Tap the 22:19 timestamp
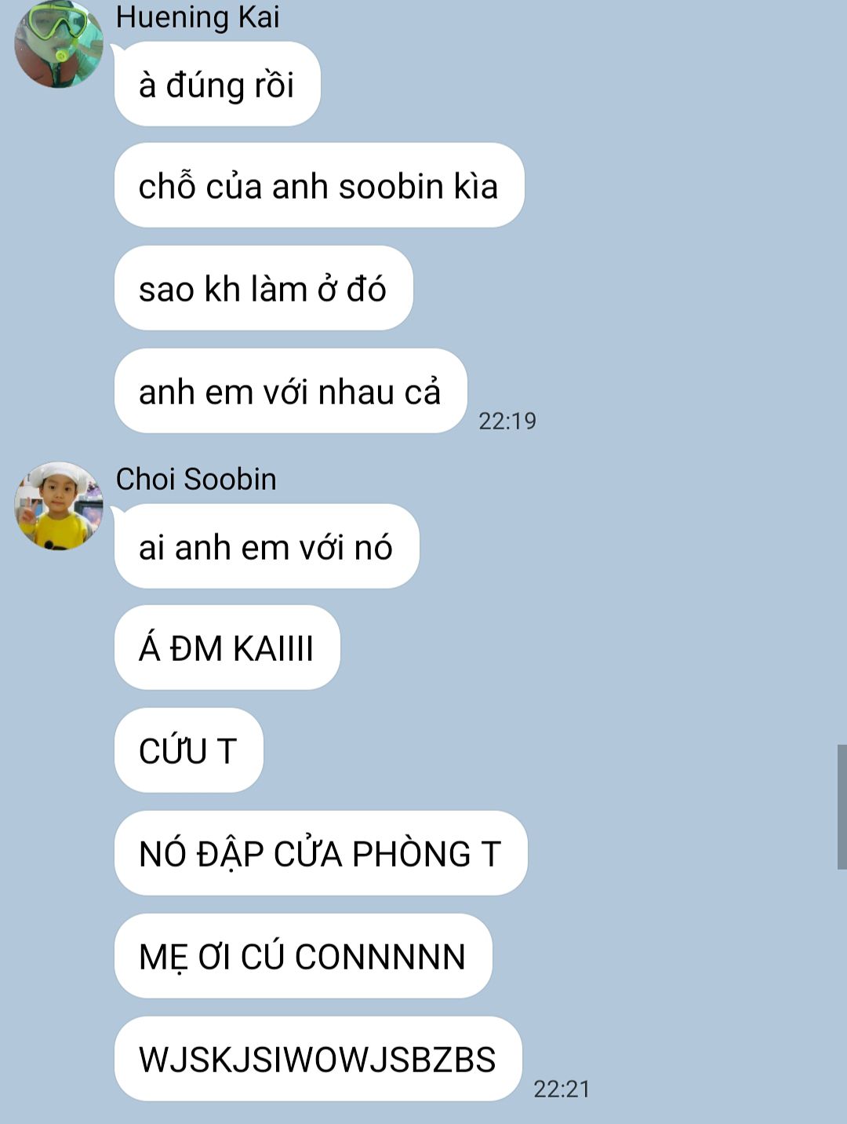Viewport: 847px width, 1124px height. tap(507, 421)
